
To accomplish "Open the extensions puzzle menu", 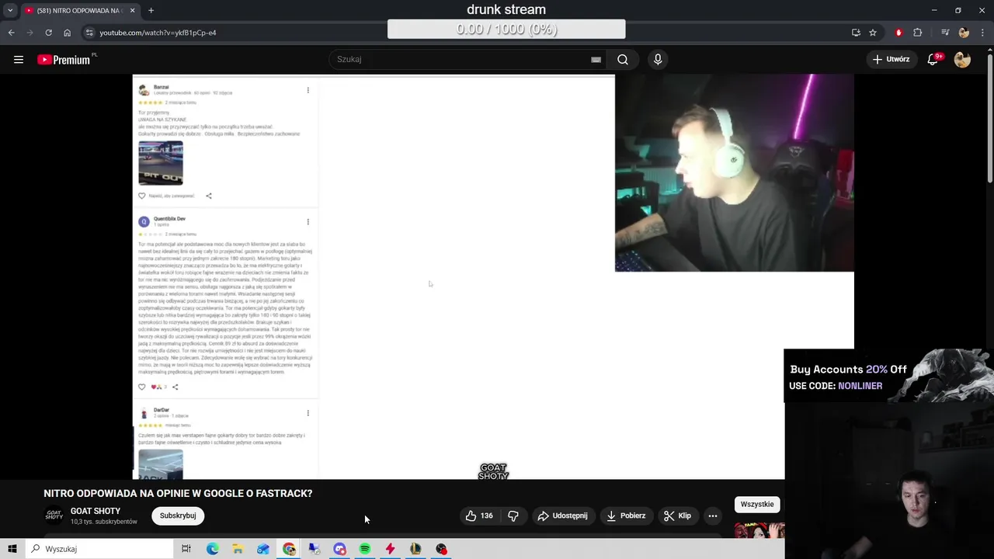I will [918, 33].
